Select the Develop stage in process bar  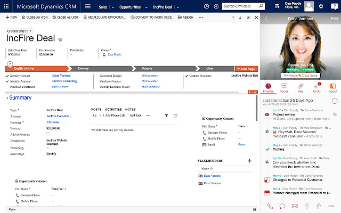(x=83, y=69)
